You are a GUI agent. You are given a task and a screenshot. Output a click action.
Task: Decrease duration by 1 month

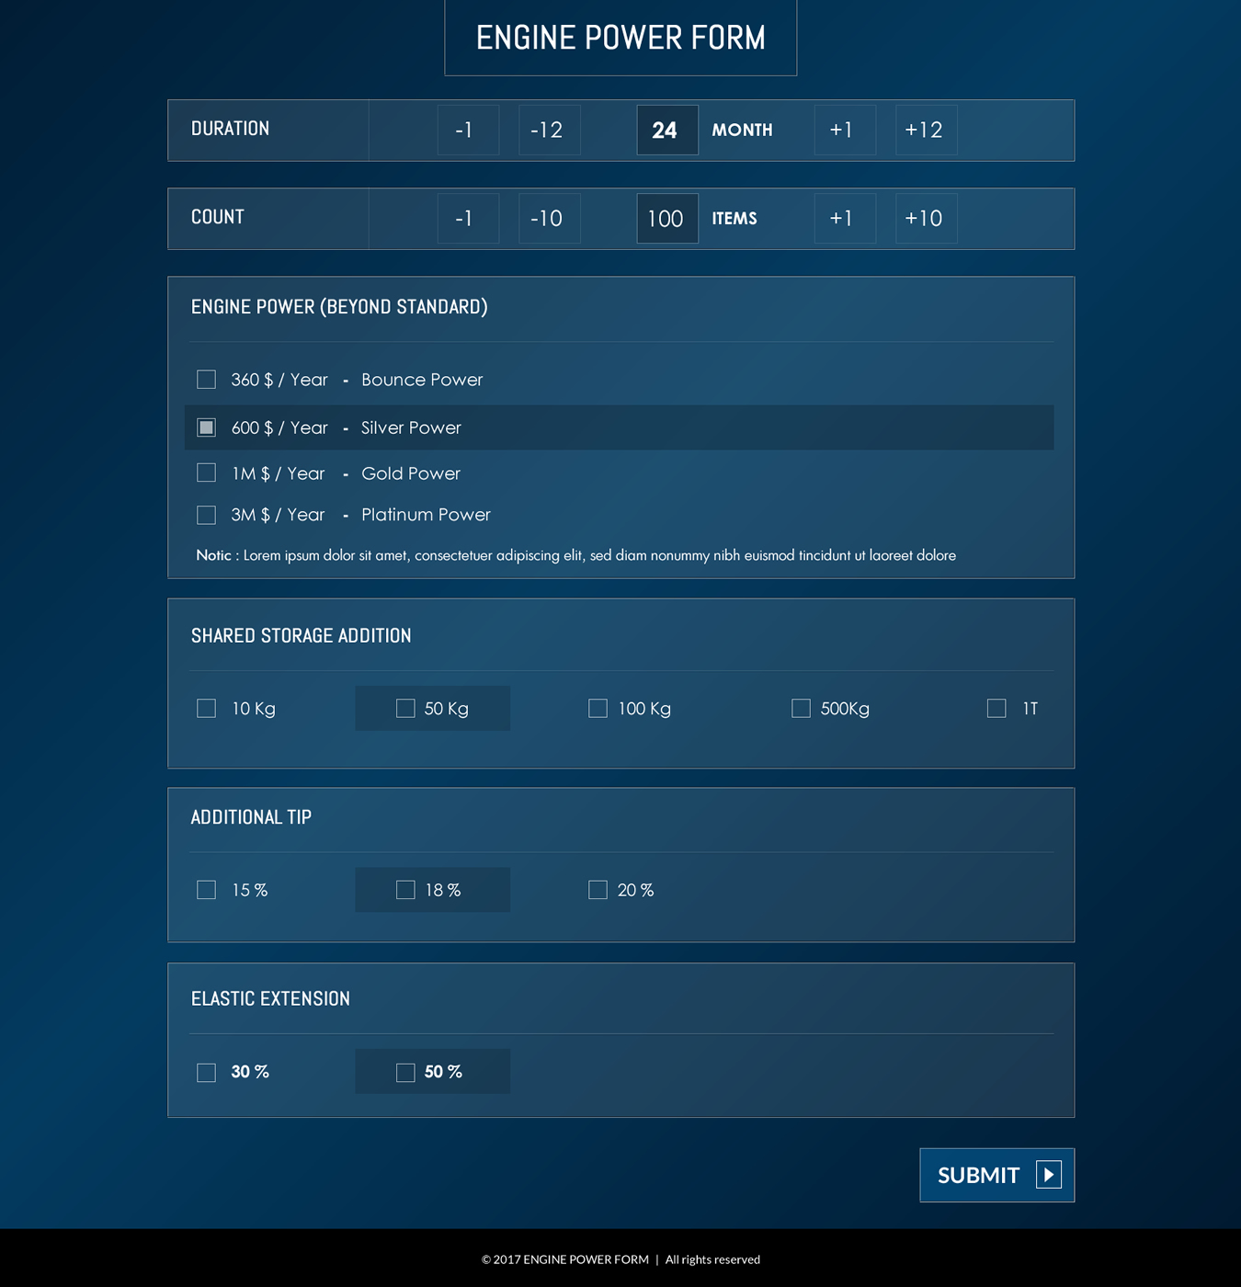(x=469, y=130)
